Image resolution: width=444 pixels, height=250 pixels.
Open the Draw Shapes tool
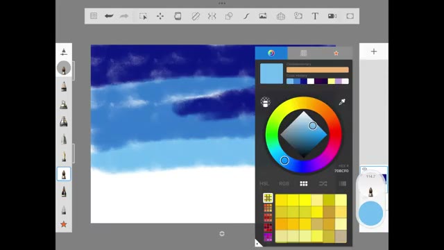pyautogui.click(x=229, y=16)
